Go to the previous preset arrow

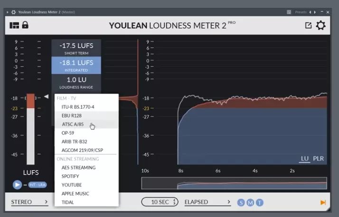click(310, 12)
